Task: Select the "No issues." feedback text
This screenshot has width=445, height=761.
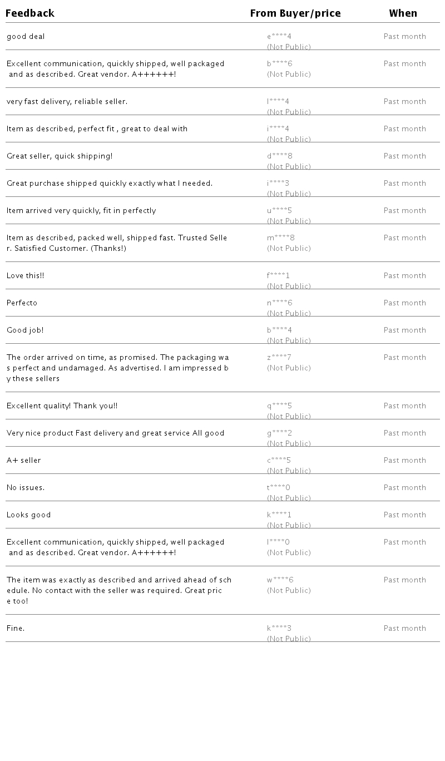Action: coord(26,488)
